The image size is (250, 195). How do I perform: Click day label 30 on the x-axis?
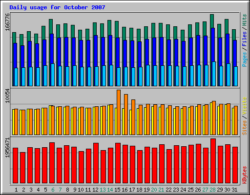227,190
